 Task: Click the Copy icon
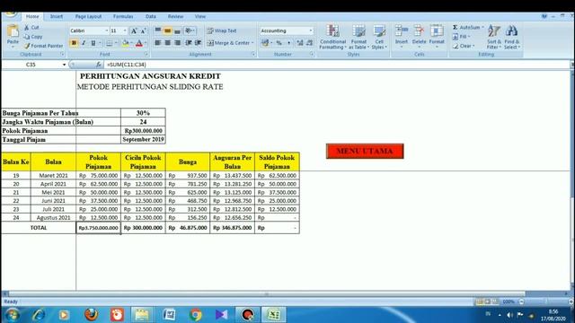[27, 37]
